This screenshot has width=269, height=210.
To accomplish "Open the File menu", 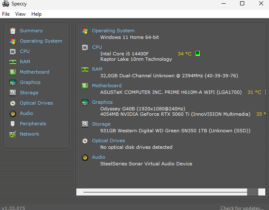I will [6, 14].
